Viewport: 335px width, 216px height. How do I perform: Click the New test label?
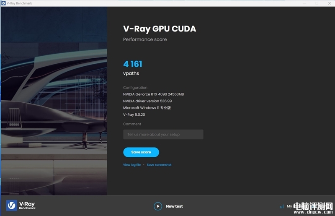point(174,206)
